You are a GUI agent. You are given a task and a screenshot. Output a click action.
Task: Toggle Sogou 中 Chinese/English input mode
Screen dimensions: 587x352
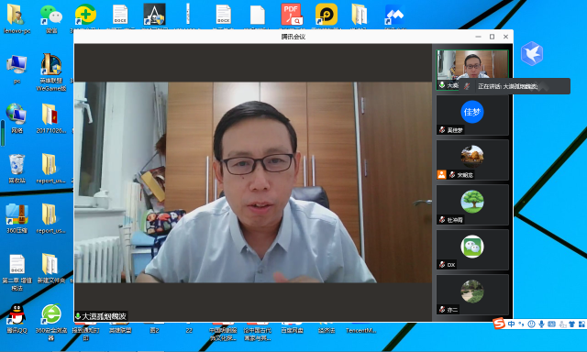coord(512,324)
